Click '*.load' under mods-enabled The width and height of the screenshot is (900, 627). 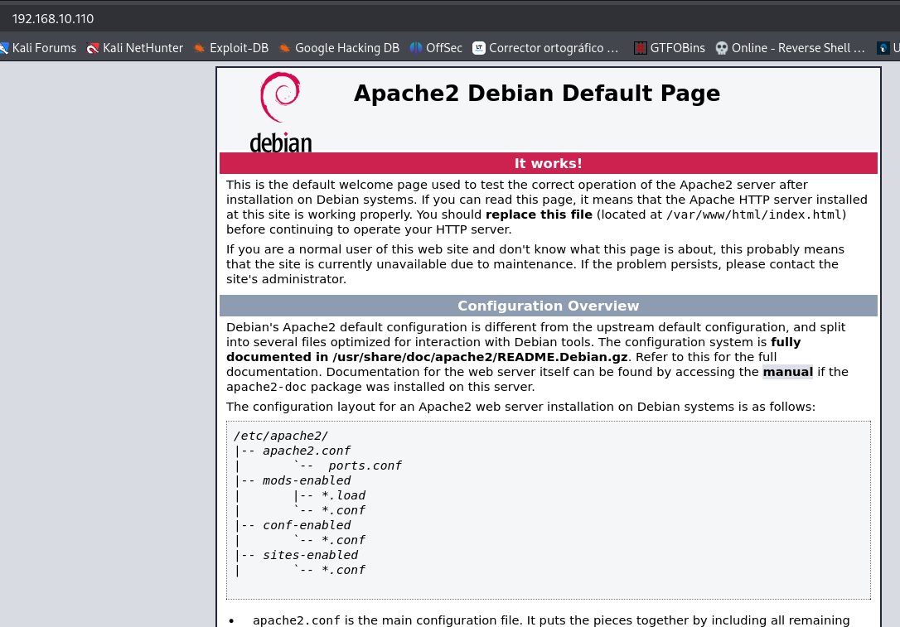(343, 495)
